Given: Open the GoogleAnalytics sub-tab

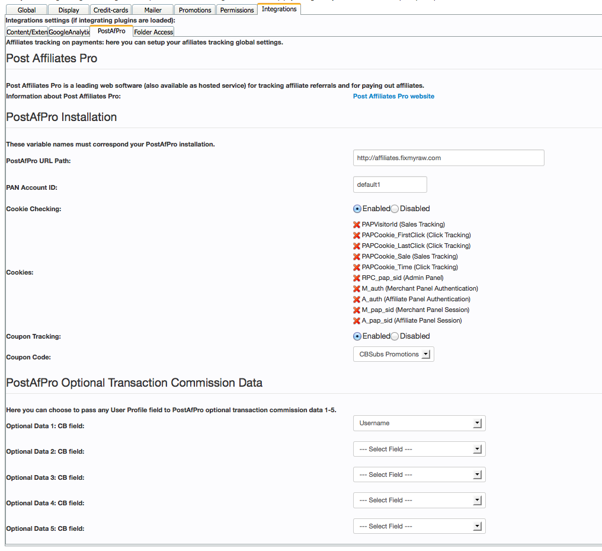Looking at the screenshot, I should click(x=69, y=32).
